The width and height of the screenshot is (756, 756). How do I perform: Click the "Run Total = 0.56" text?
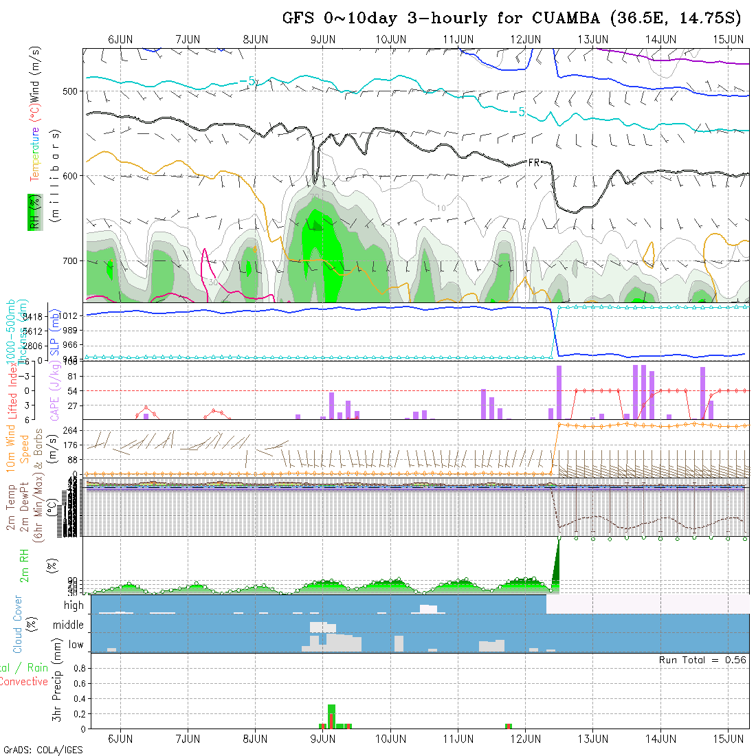pos(702,660)
